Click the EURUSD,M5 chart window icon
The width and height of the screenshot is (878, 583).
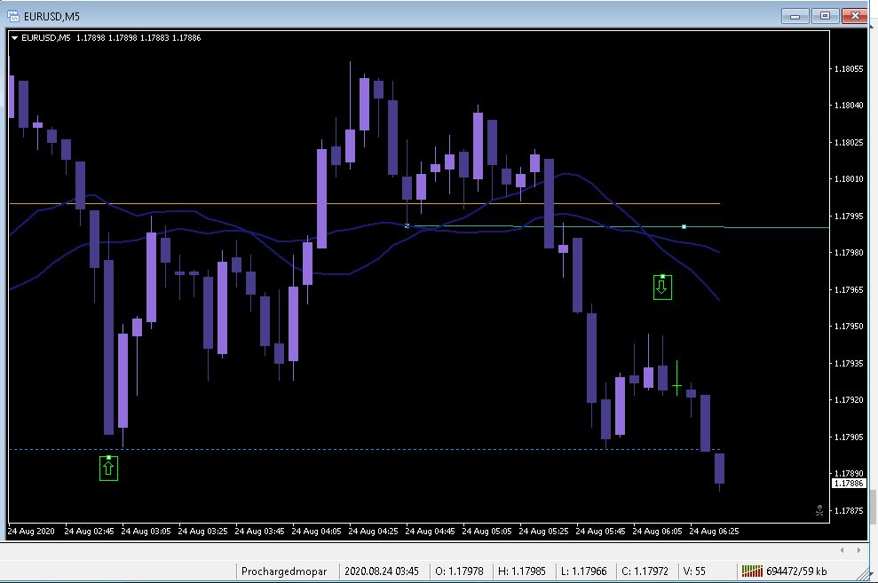pos(13,16)
